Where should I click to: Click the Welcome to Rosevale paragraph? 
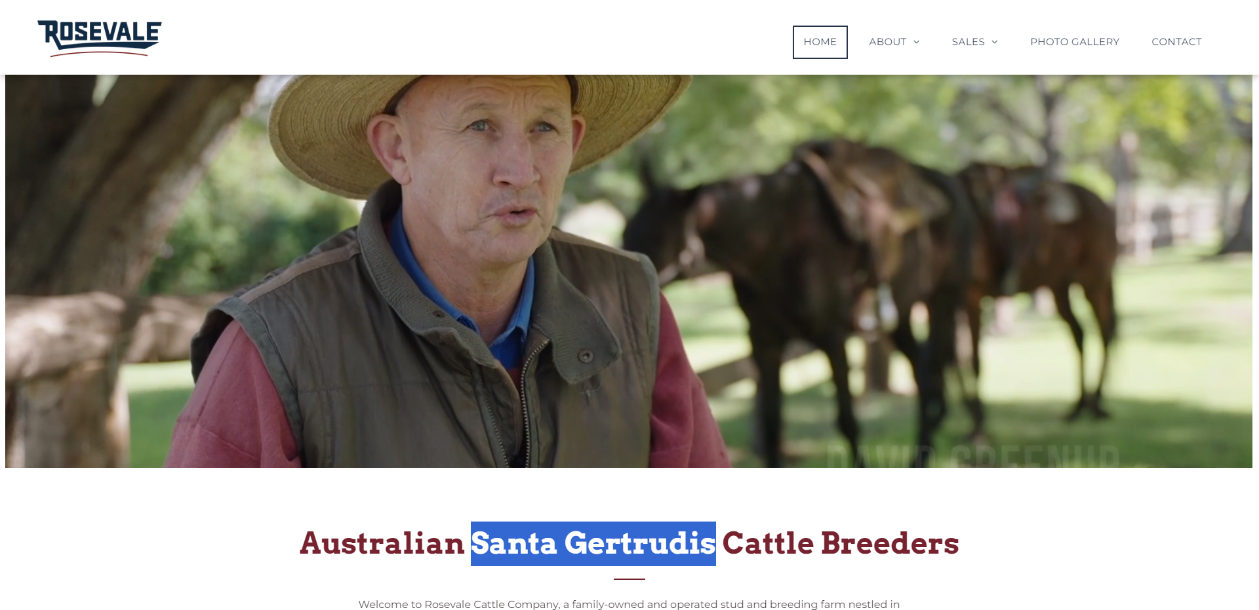coord(629,604)
